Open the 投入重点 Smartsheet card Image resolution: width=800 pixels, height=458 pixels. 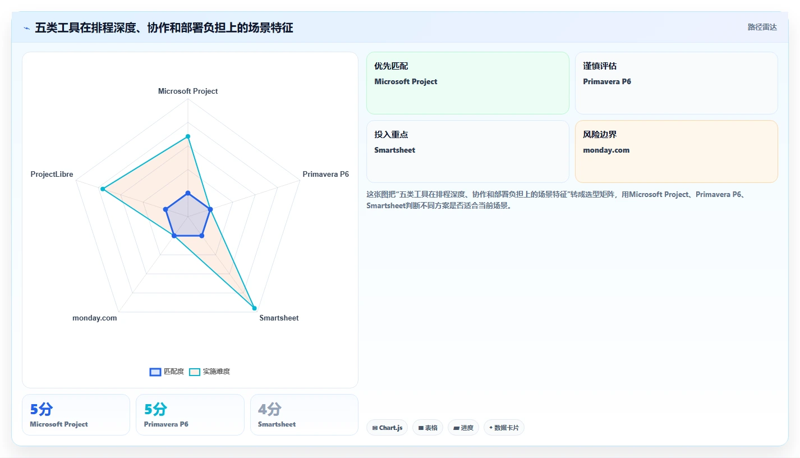[468, 152]
